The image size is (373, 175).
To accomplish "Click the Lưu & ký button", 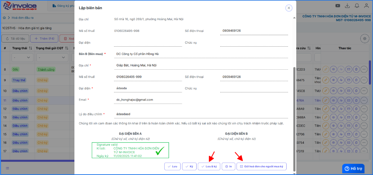I will pos(209,166).
